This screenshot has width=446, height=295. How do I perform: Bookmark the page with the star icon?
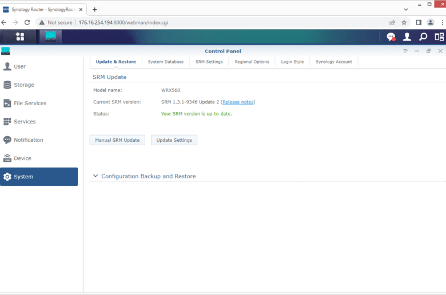click(404, 22)
